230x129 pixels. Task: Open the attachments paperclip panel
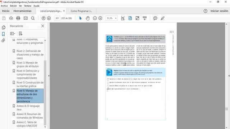click(x=3, y=40)
